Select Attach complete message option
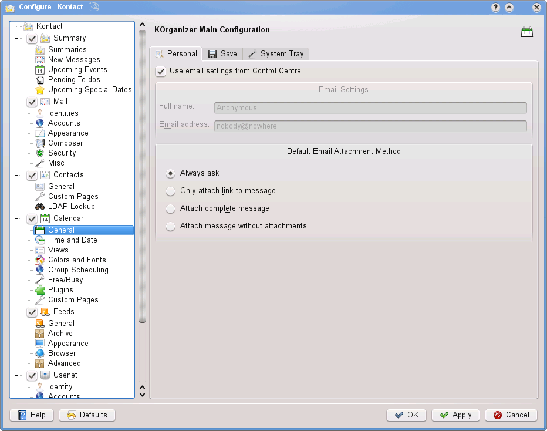This screenshot has height=431, width=547. 170,208
